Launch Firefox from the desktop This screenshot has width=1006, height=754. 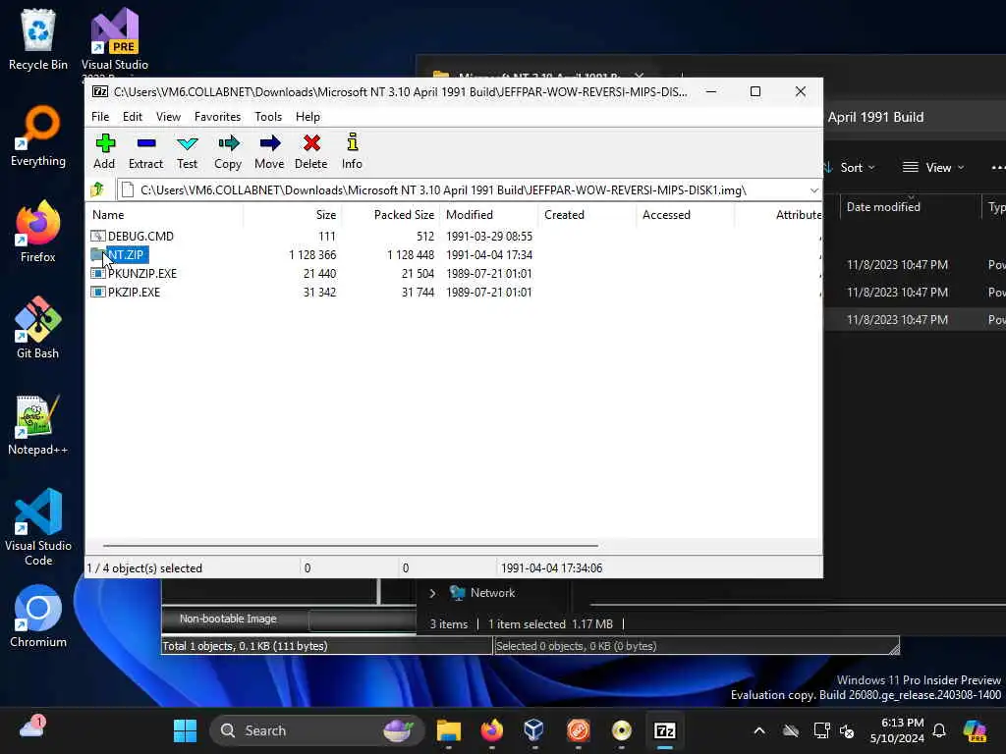[x=38, y=232]
